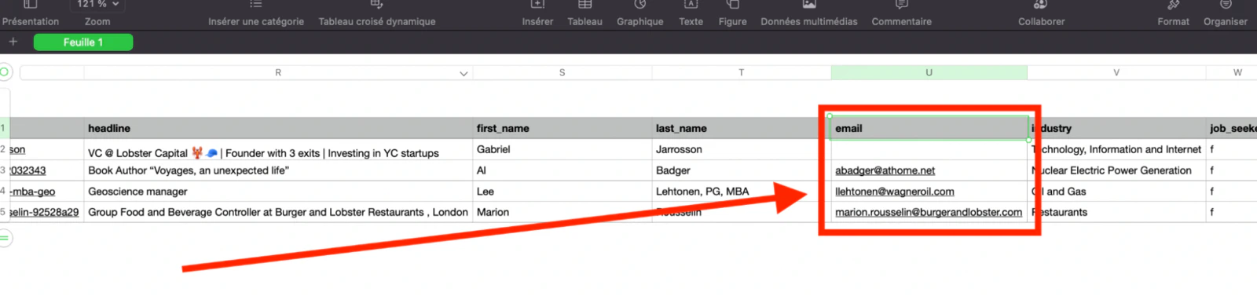Add a comment with Commentaire button
The height and width of the screenshot is (296, 1257).
[902, 14]
